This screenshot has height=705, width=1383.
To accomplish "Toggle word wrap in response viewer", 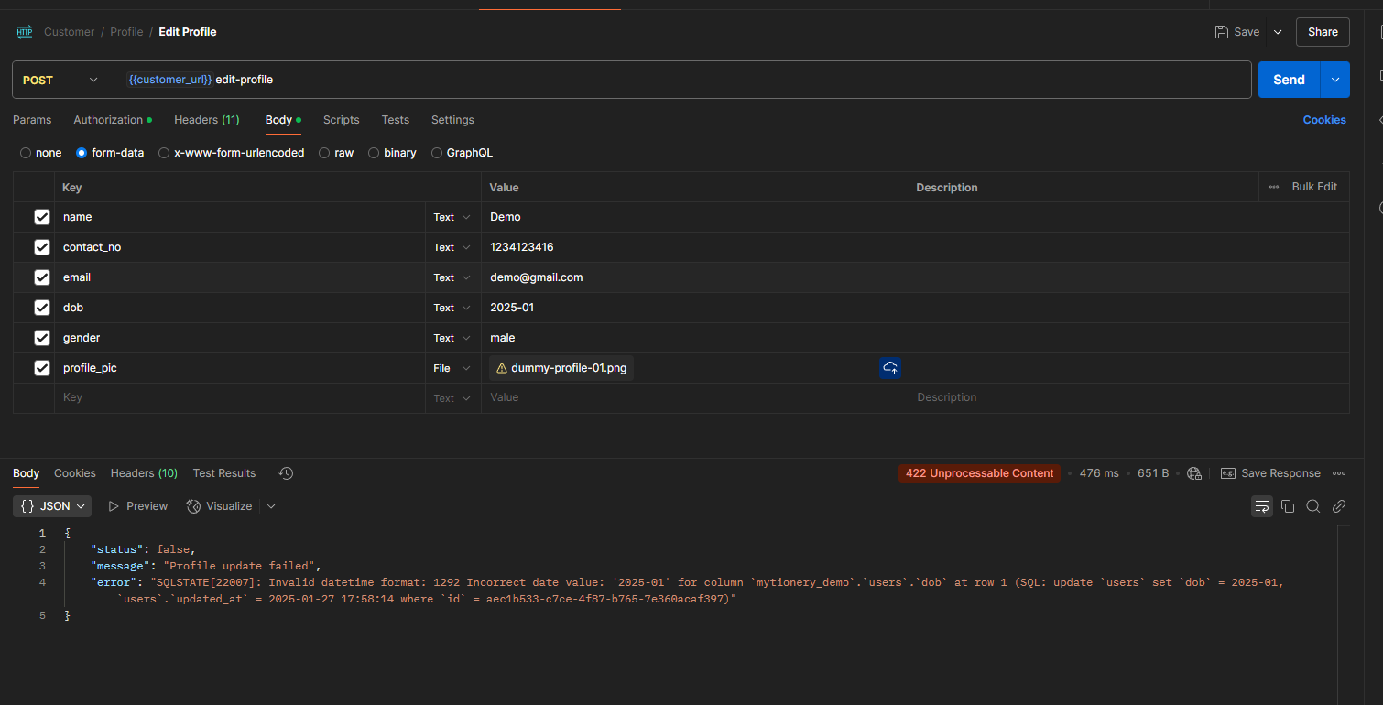I will [1262, 506].
